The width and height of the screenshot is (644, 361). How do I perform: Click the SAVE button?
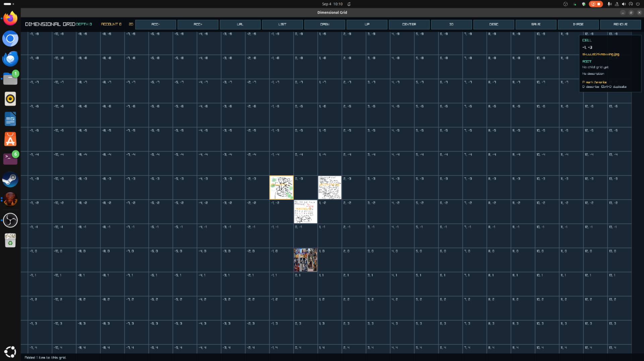tap(536, 24)
